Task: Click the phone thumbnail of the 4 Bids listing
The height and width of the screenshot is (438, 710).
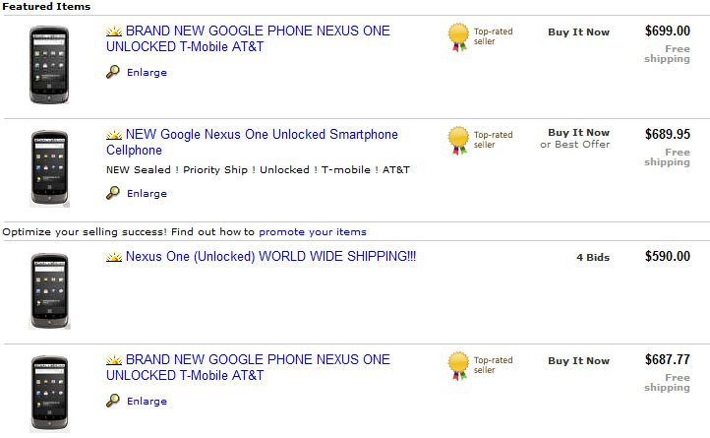Action: click(x=50, y=290)
